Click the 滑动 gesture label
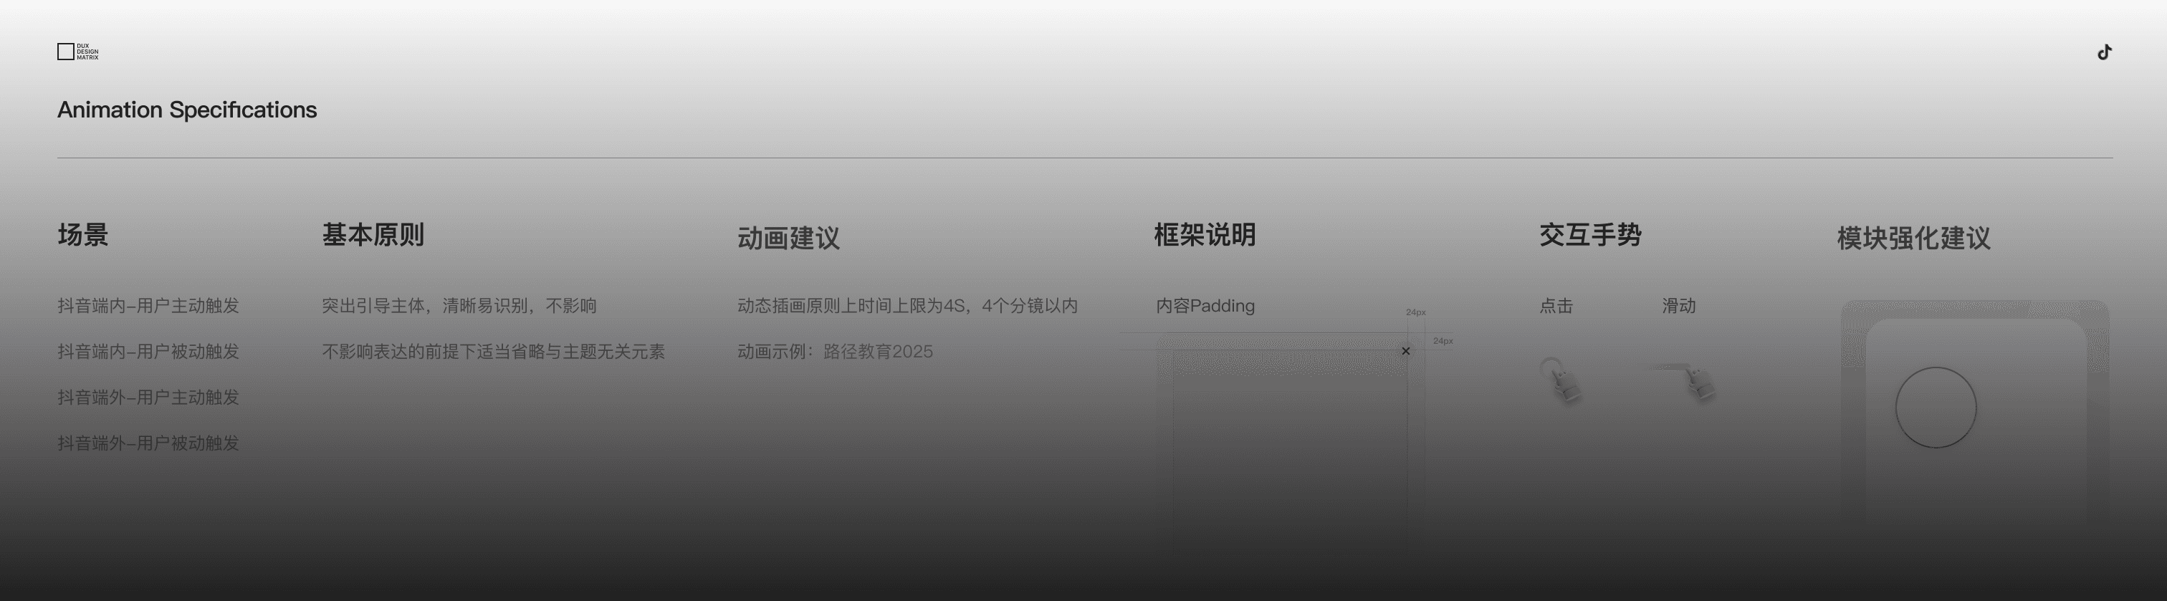The height and width of the screenshot is (601, 2167). (1678, 306)
